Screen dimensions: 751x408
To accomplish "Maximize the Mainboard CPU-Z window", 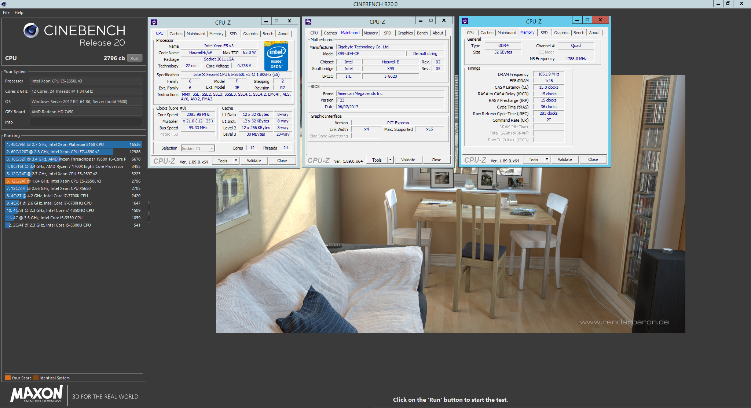I will coord(431,21).
